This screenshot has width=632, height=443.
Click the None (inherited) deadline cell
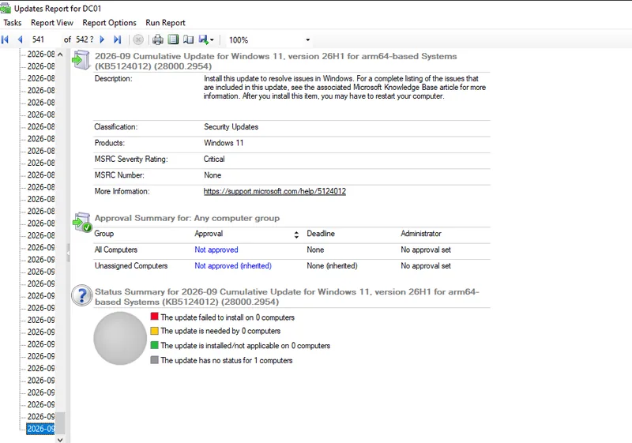click(x=332, y=266)
